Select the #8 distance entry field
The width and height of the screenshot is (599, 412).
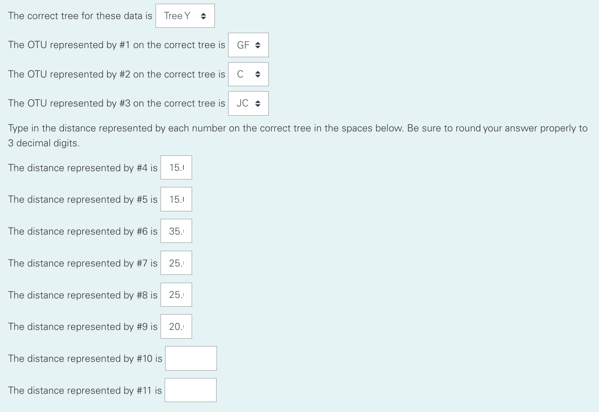176,295
